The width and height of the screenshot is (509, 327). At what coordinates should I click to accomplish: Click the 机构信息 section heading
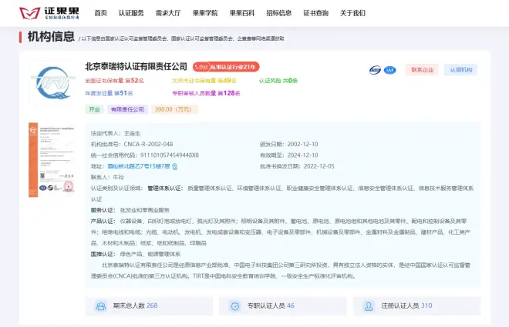[x=51, y=37]
